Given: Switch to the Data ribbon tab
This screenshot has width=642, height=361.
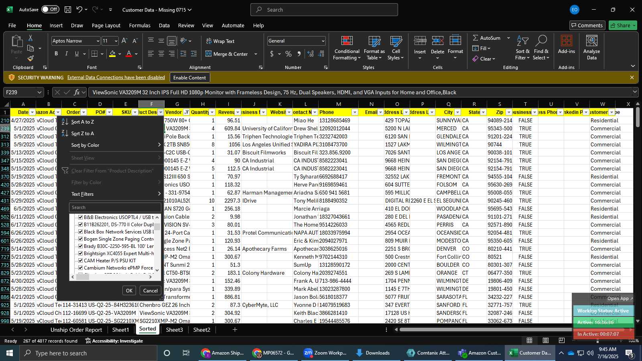Looking at the screenshot, I should coord(164,25).
